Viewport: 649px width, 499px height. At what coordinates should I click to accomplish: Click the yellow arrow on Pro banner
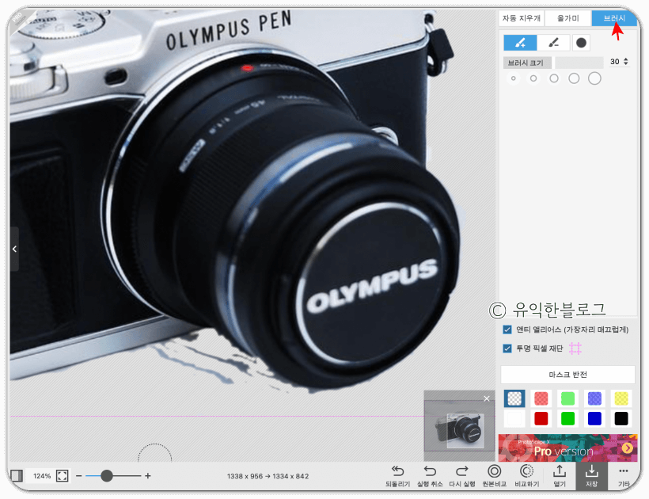point(628,448)
